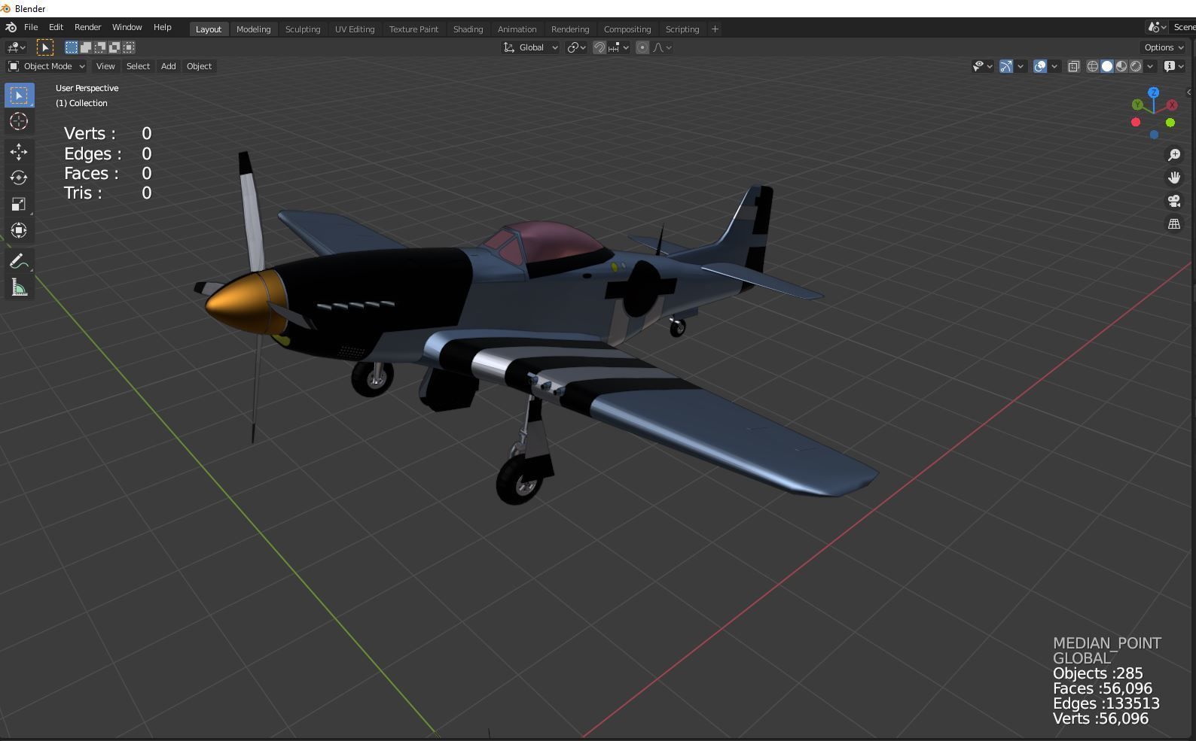The height and width of the screenshot is (741, 1196).
Task: Activate the 3D Cursor tool
Action: point(19,121)
